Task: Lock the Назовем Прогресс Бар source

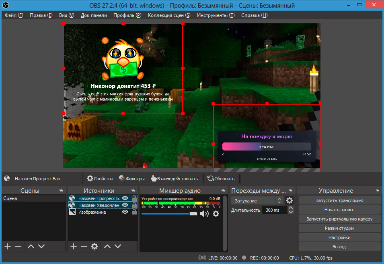Action: pyautogui.click(x=134, y=198)
